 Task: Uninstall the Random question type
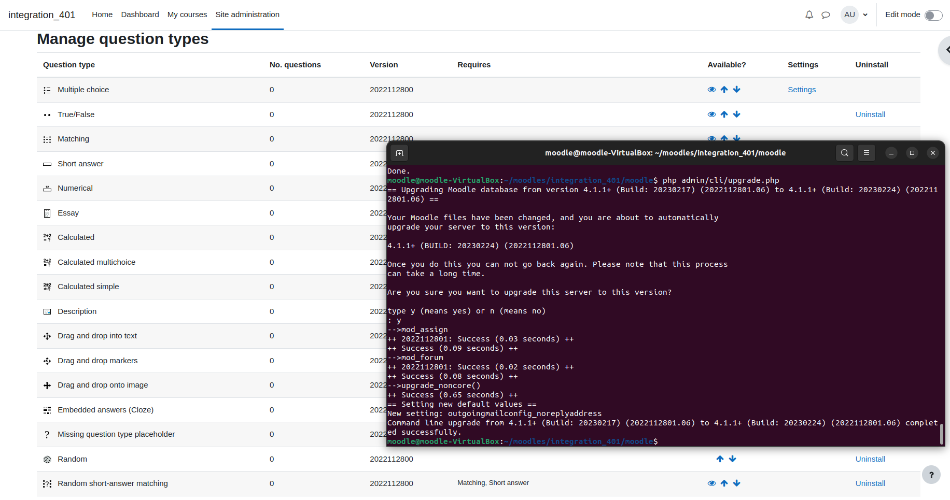[x=870, y=459]
